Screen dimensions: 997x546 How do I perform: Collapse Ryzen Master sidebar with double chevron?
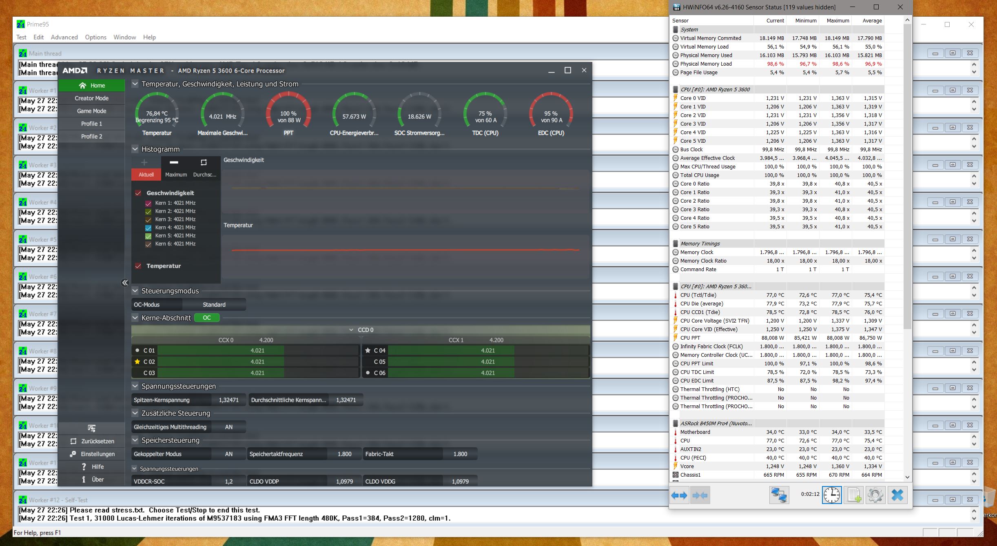pos(125,283)
